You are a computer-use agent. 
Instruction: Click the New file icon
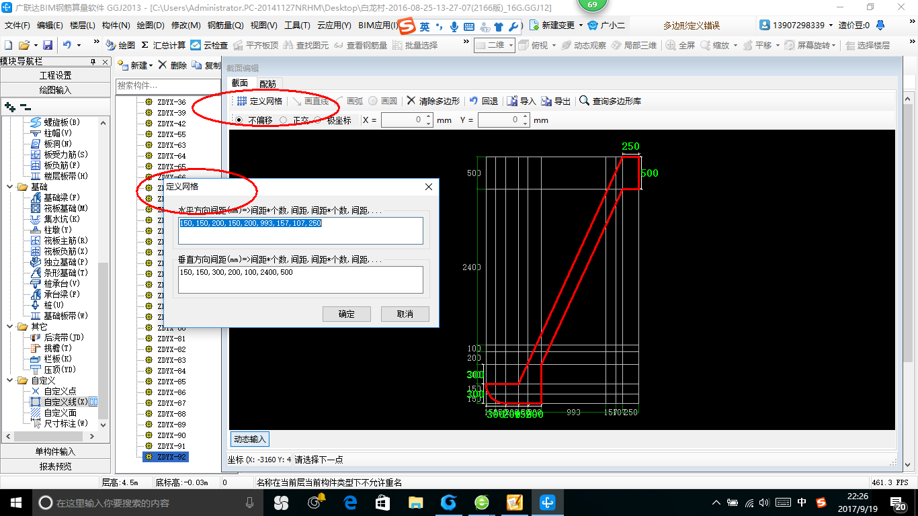point(9,45)
